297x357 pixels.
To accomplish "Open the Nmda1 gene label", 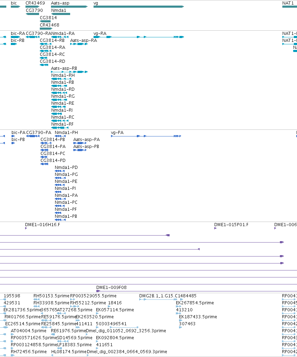I will coord(59,10).
